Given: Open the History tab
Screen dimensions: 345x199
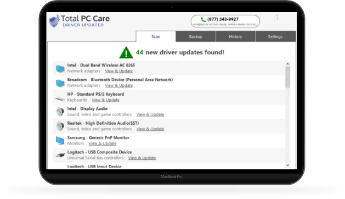Looking at the screenshot, I should 235,37.
